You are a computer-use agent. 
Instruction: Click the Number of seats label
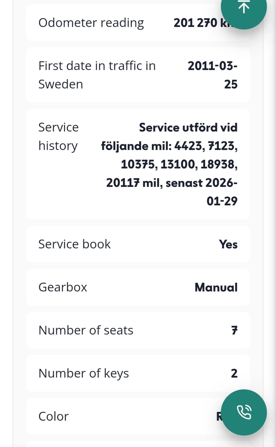click(x=86, y=330)
